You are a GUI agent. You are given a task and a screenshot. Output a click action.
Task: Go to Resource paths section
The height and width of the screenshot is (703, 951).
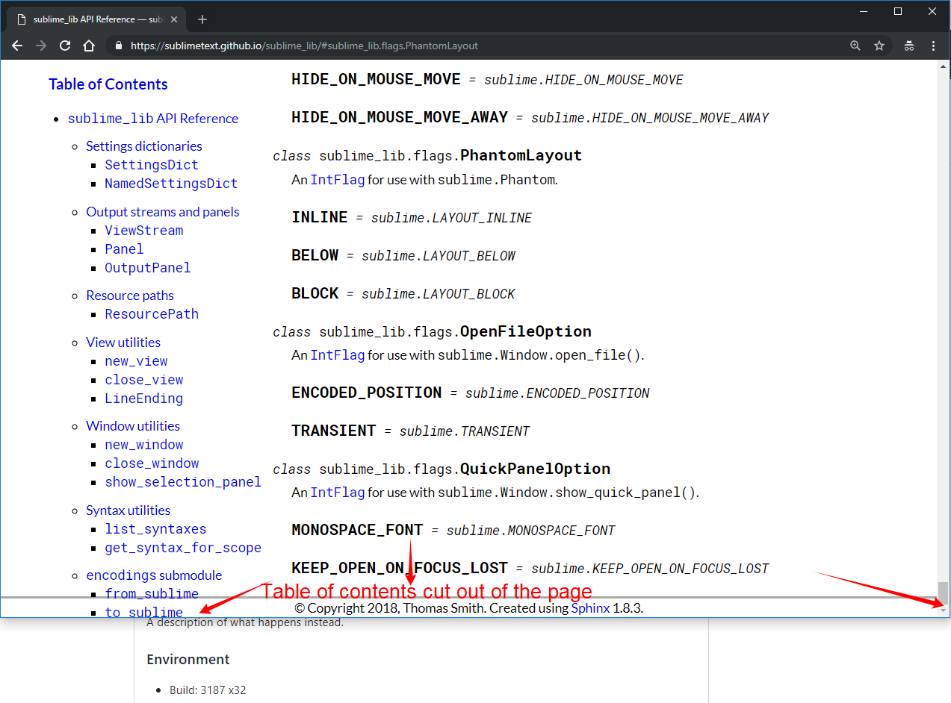[x=130, y=296]
